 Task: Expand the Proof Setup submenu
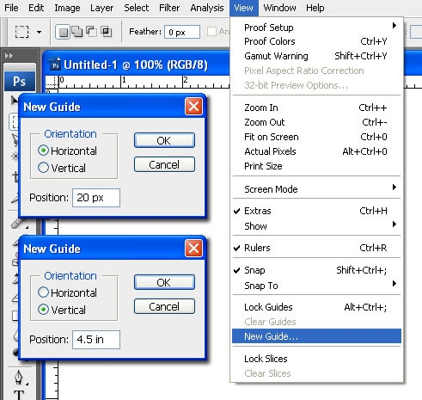click(x=316, y=28)
